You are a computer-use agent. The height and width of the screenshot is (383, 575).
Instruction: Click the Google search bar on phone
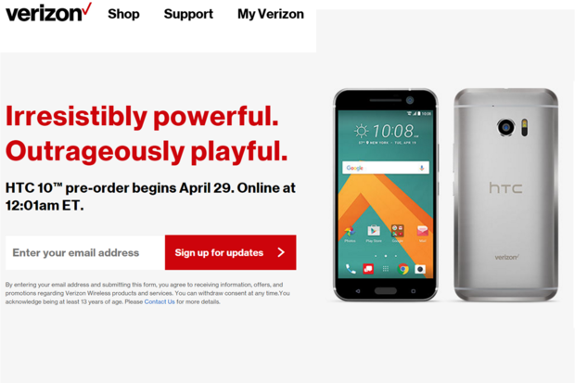(x=386, y=168)
